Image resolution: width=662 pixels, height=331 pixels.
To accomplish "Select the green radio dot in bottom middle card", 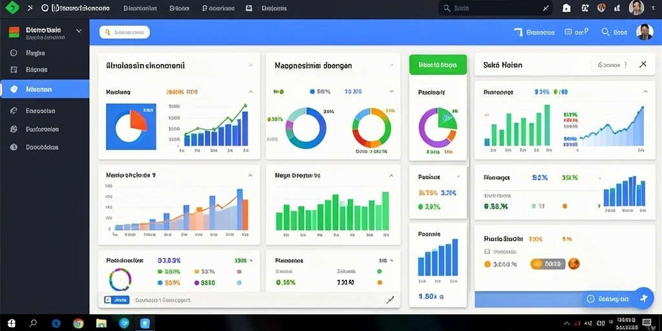I will (x=379, y=272).
